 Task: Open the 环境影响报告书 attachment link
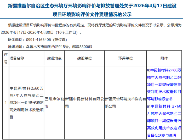point(164,85)
